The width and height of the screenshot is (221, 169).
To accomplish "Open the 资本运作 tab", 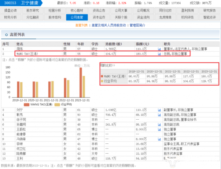I will coord(99,17).
